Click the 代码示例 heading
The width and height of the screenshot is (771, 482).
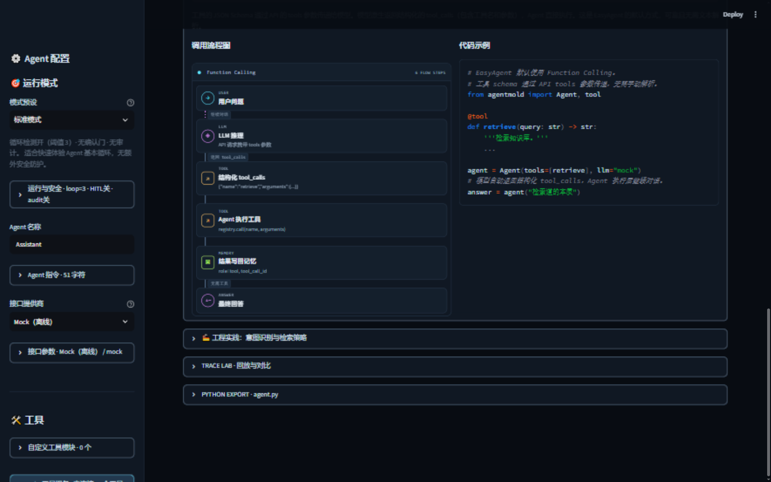point(474,45)
